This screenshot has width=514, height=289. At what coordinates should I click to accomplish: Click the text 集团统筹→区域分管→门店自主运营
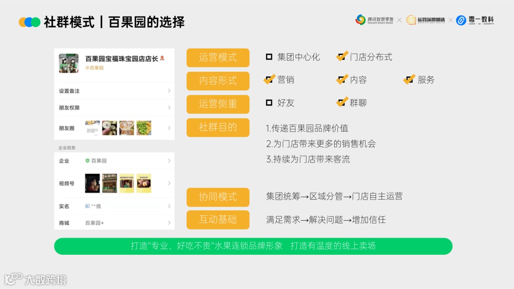click(335, 196)
